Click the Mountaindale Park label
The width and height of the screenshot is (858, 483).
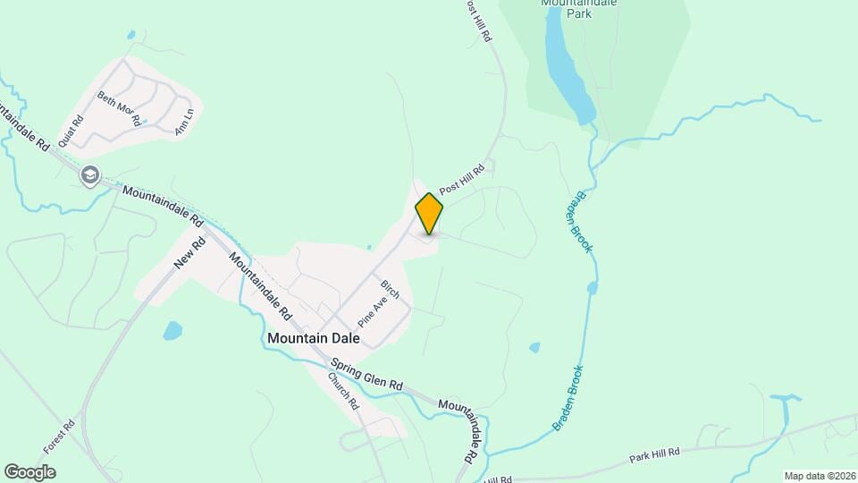point(579,9)
